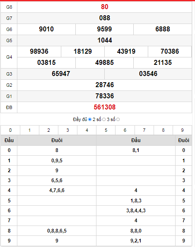Click digit filter 6
195x247 pixels.
click(125, 130)
